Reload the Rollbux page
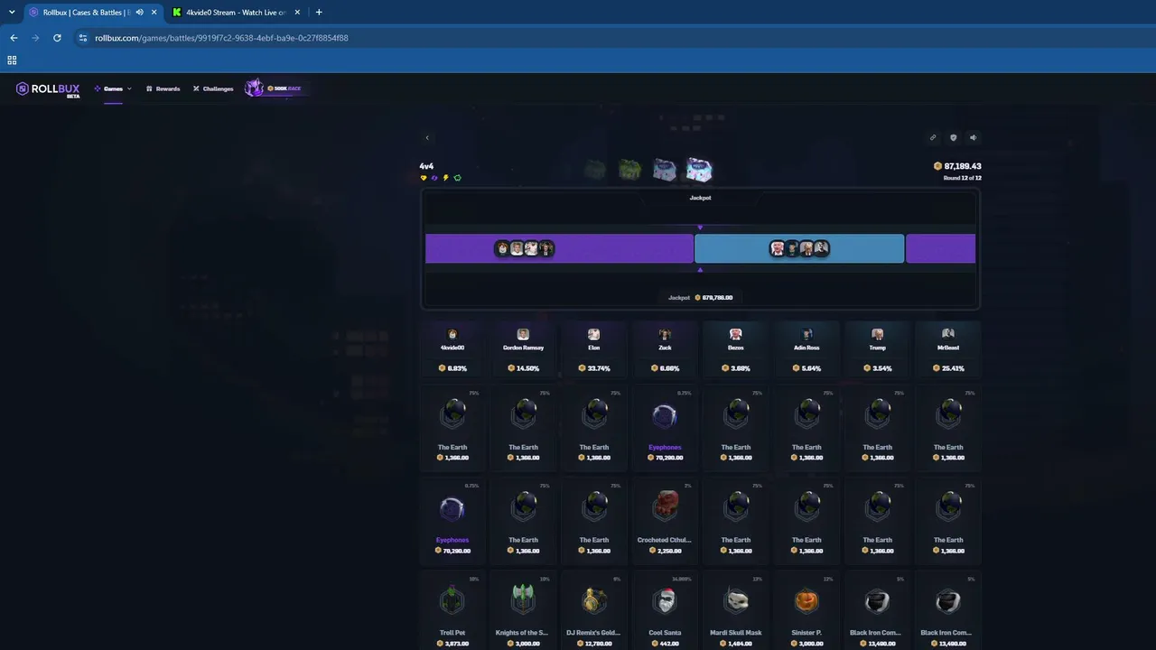The height and width of the screenshot is (650, 1156). pos(57,38)
